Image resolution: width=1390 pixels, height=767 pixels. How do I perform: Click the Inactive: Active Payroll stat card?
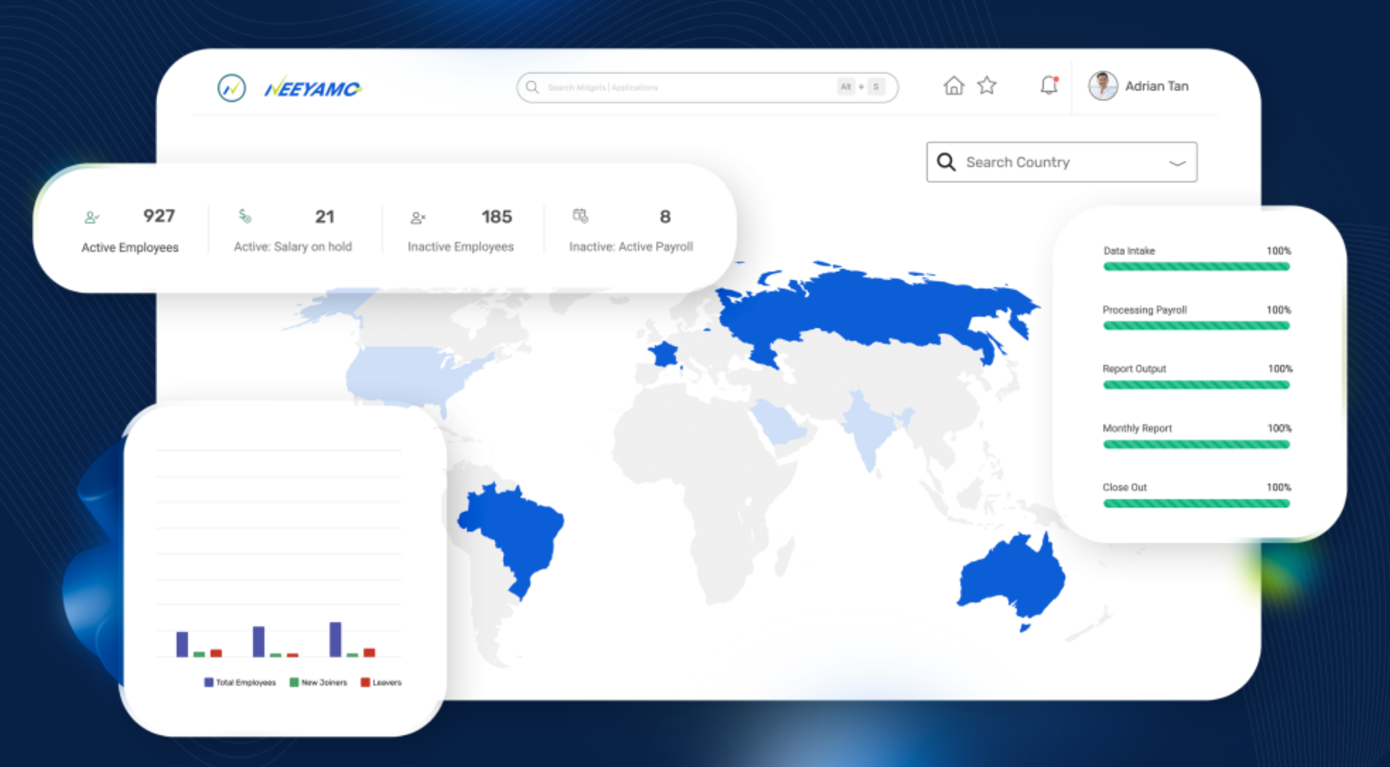click(x=632, y=229)
